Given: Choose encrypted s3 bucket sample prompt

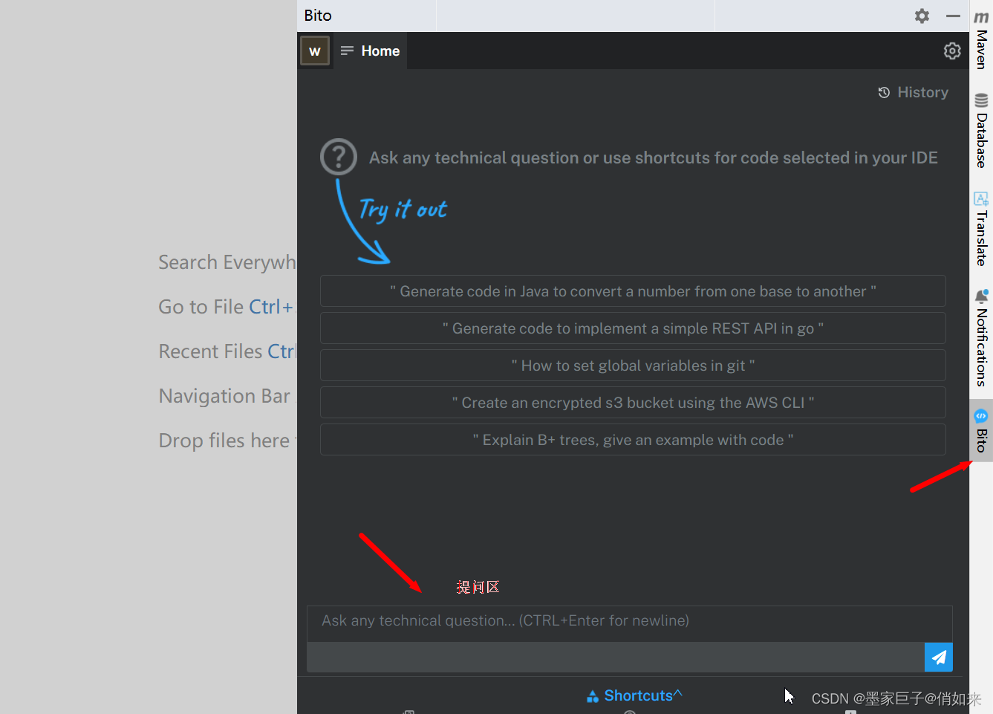Looking at the screenshot, I should 633,403.
